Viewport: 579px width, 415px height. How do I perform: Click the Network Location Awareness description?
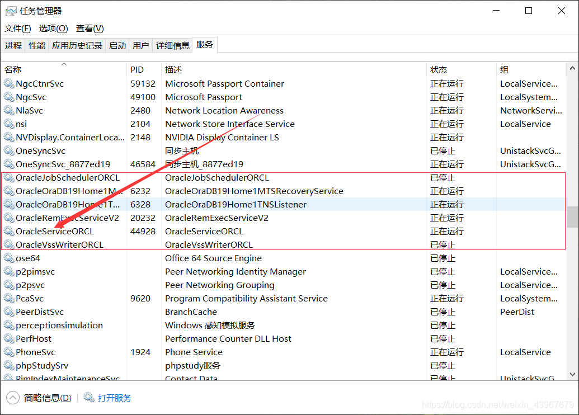click(x=224, y=110)
